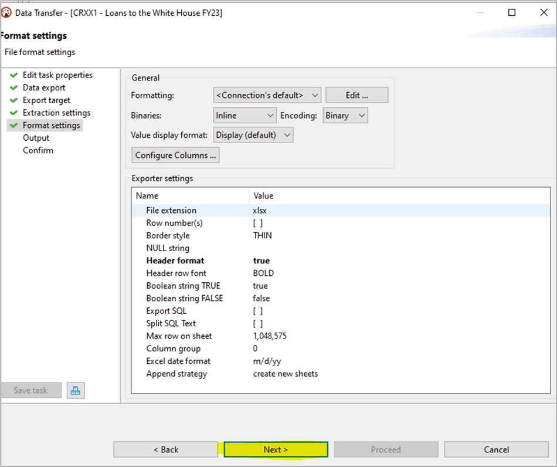Toggle the Export SQL checkbox value

pos(258,311)
